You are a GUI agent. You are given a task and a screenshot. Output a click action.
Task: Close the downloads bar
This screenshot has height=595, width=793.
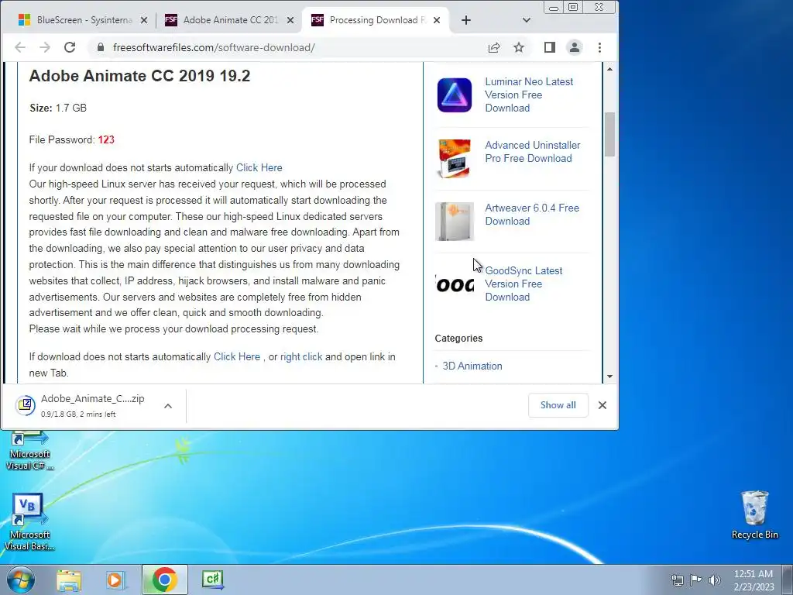(x=602, y=405)
